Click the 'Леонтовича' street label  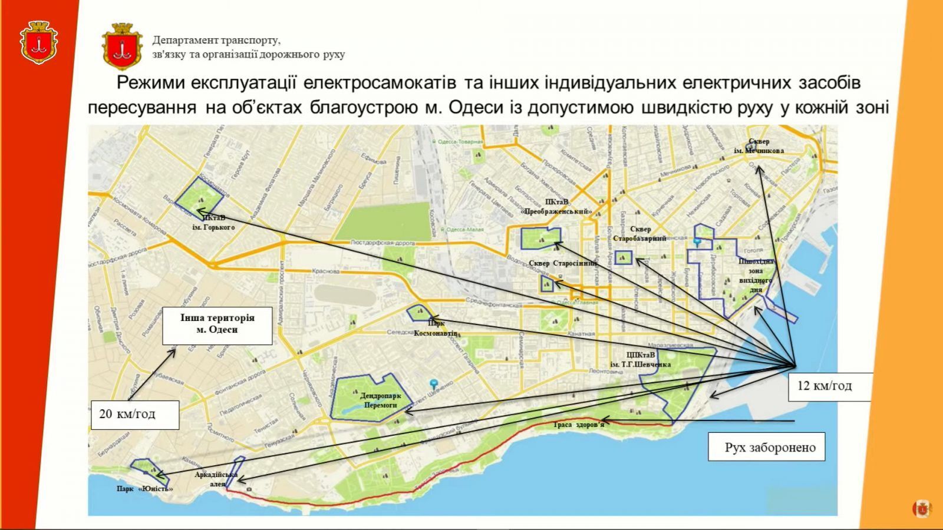coord(606,371)
